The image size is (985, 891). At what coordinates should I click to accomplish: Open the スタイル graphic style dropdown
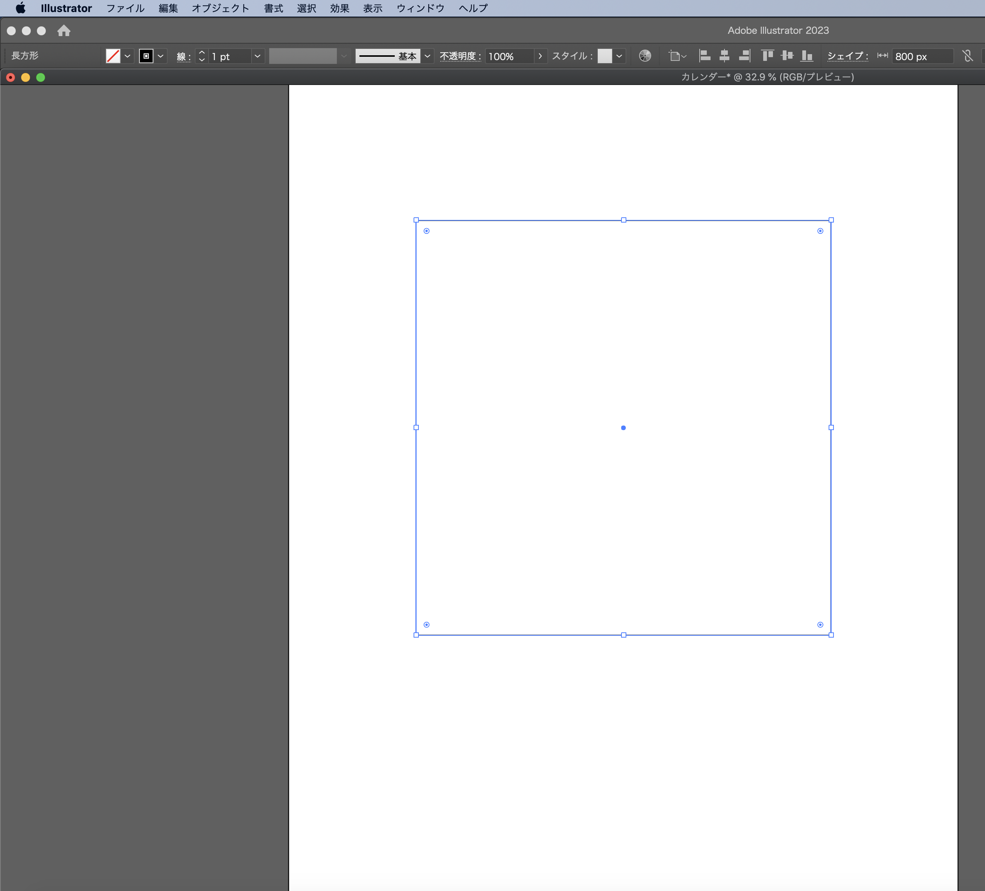(x=618, y=56)
